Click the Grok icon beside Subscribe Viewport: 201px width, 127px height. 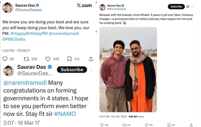click(x=188, y=7)
